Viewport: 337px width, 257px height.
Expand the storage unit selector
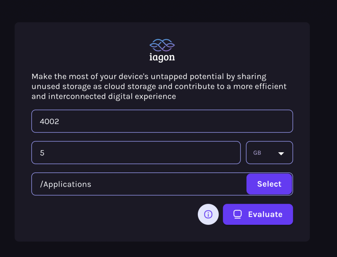(269, 152)
